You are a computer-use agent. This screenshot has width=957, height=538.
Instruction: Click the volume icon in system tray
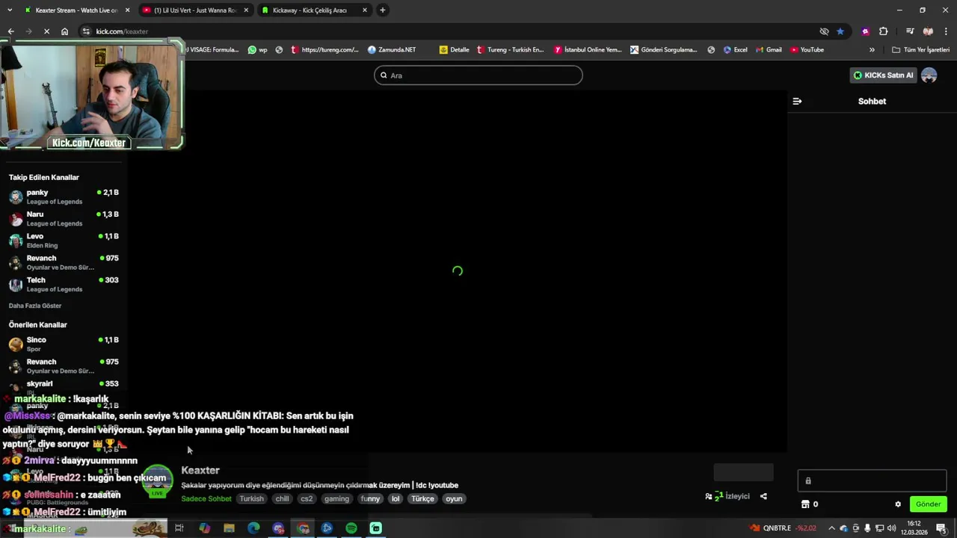(892, 528)
